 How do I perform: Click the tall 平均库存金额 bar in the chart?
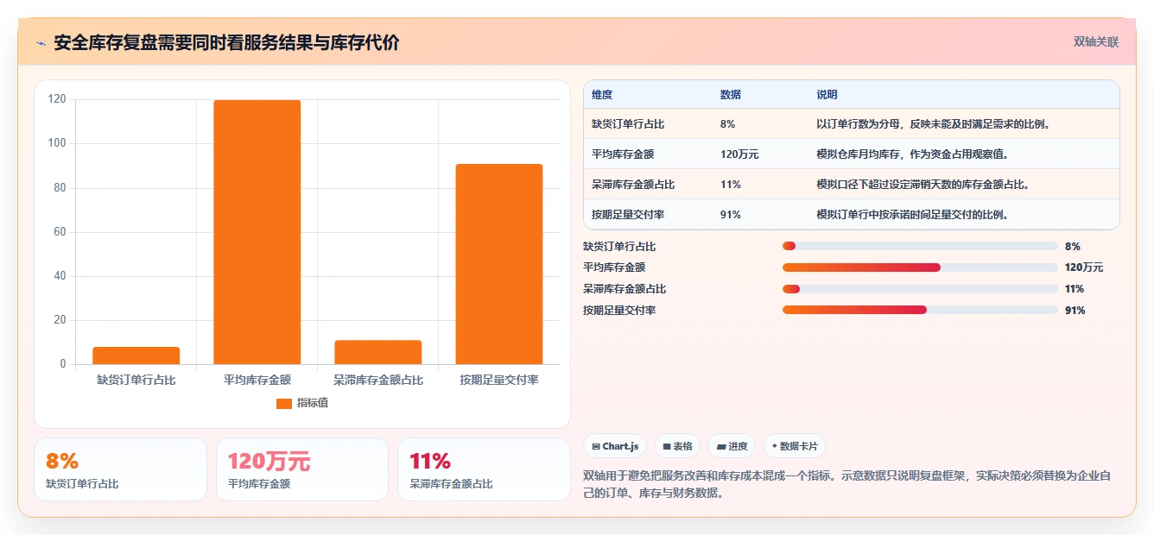pos(257,232)
